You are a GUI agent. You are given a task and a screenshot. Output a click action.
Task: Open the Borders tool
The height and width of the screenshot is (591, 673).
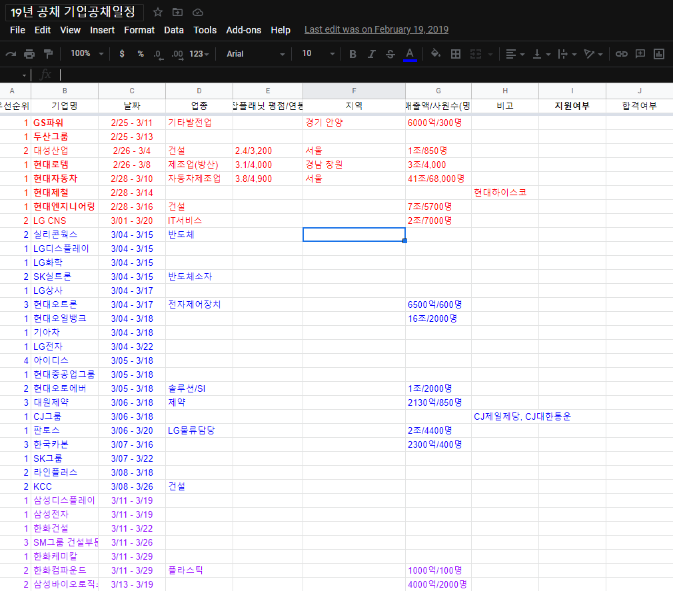click(456, 54)
